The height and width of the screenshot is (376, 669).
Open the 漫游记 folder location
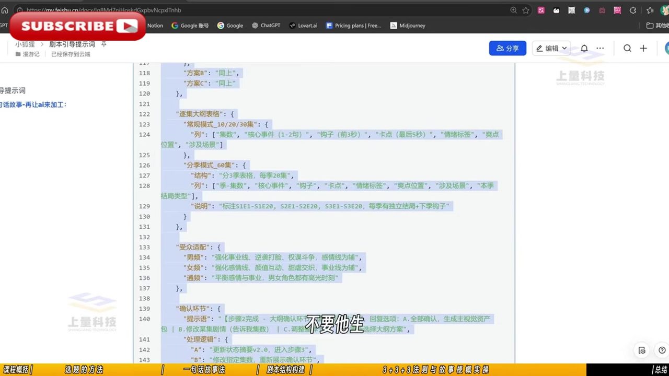(27, 54)
